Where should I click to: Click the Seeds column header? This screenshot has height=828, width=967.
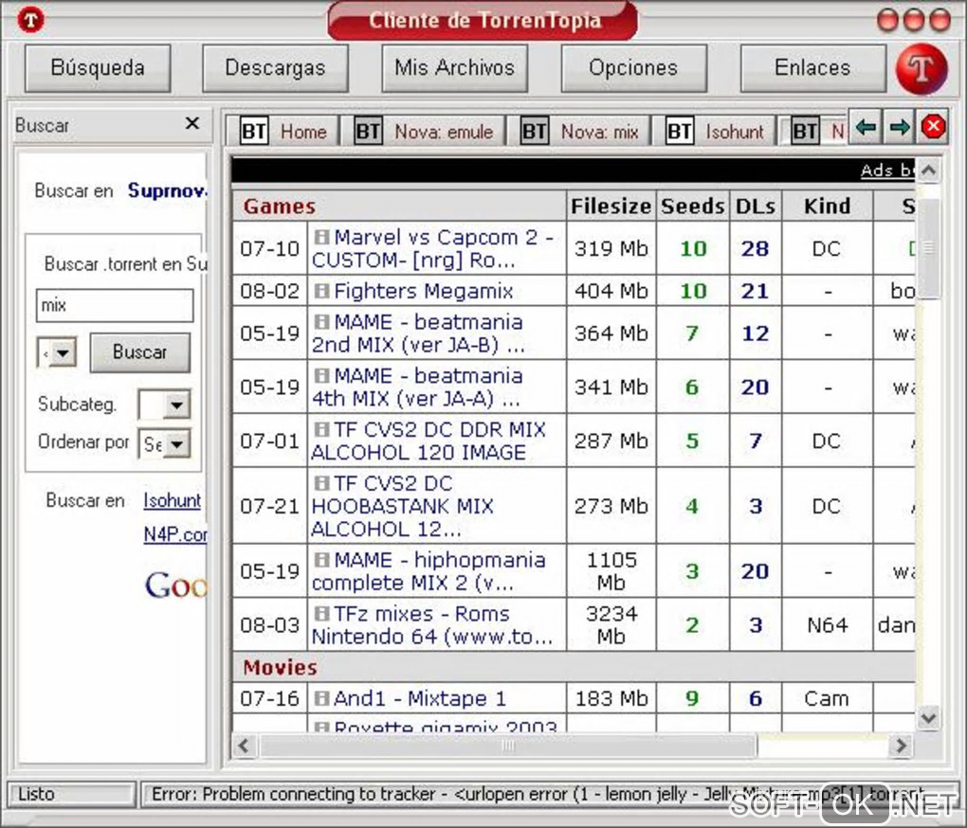tap(693, 206)
